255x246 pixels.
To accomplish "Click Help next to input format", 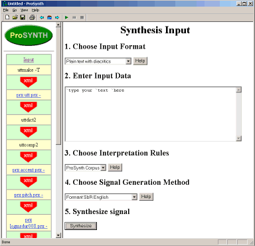I will click(140, 61).
